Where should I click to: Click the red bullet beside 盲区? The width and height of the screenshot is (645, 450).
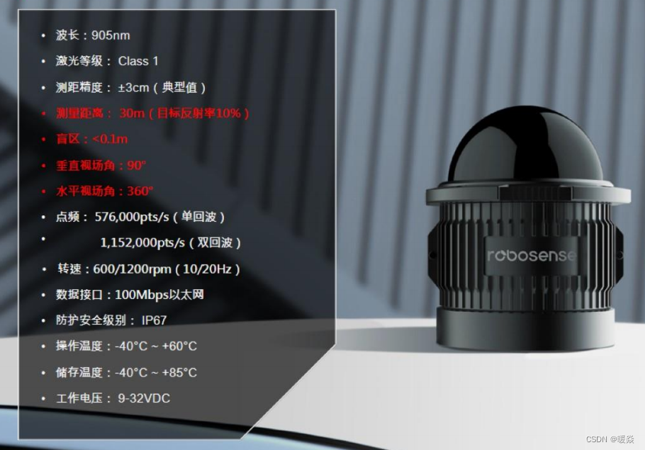click(43, 139)
